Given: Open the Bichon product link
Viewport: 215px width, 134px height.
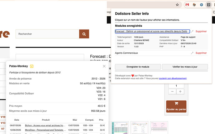Looking at the screenshot, I should [x=45, y=125].
